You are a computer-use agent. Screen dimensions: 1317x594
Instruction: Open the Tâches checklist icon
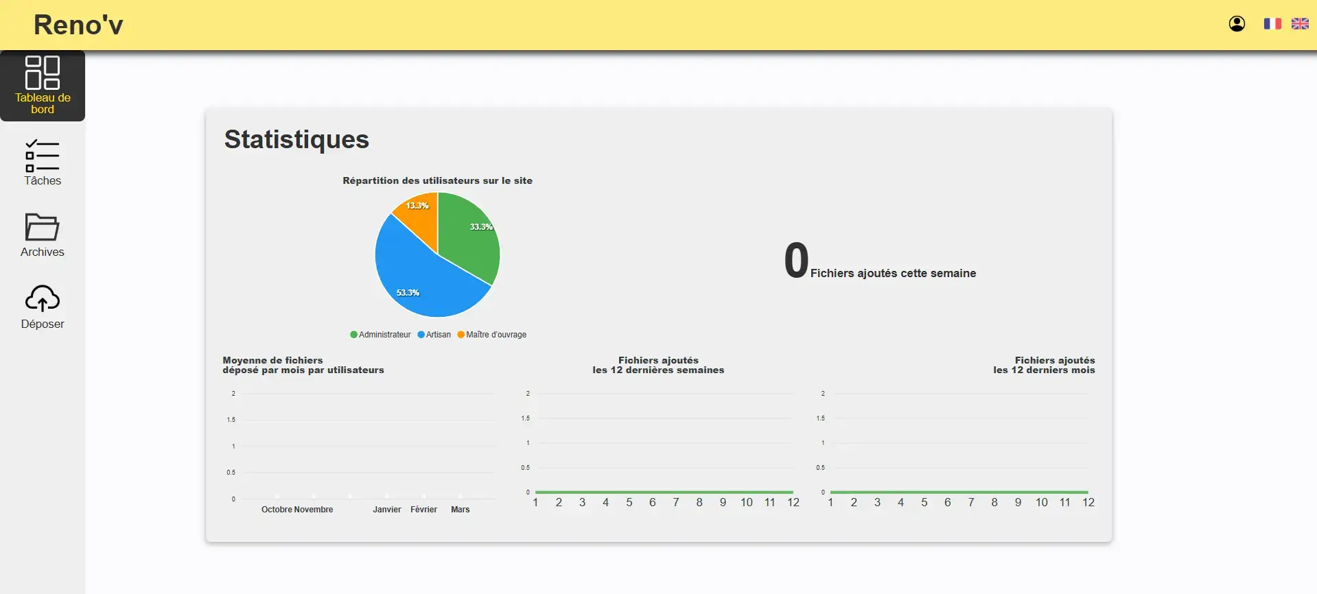click(43, 156)
